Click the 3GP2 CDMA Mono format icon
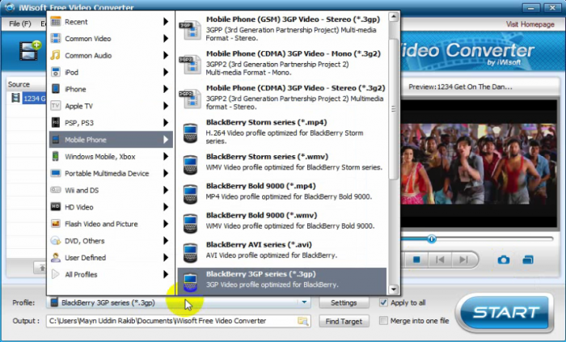This screenshot has height=342, width=566. (x=190, y=65)
